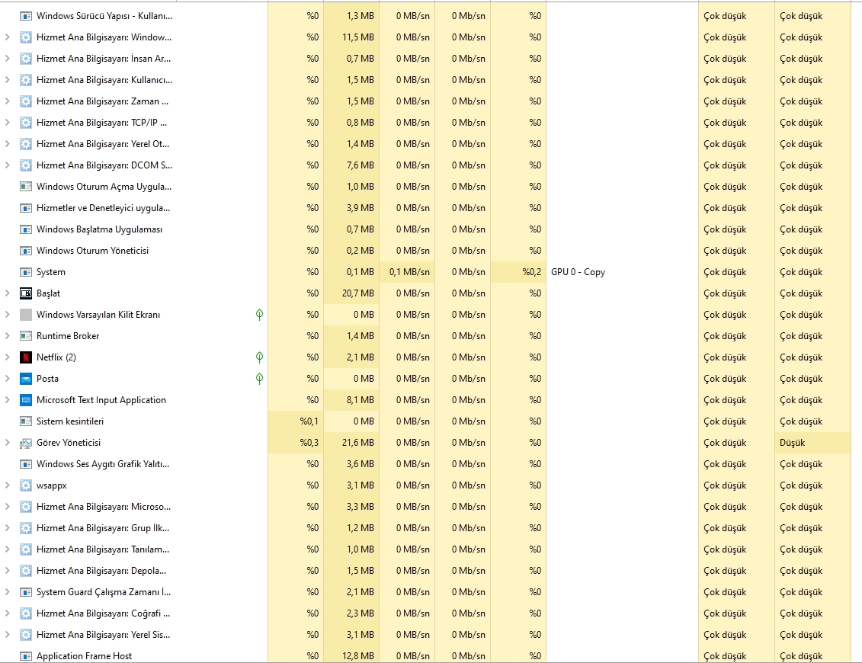
Task: Click the System process icon
Action: (26, 272)
